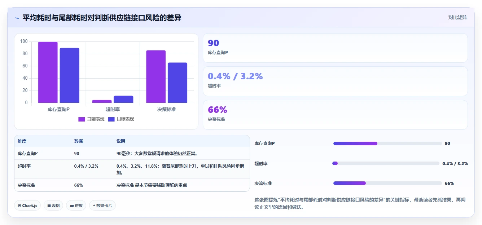Screen dimensions: 482x225
Task: Toggle 当前表现 legend swatch
Action: [x=82, y=119]
